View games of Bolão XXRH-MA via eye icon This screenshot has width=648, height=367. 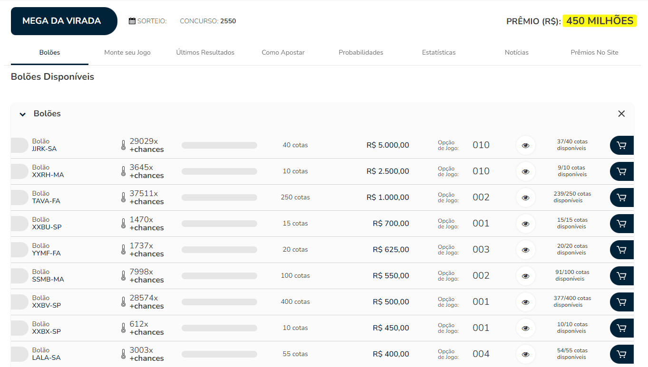point(525,171)
